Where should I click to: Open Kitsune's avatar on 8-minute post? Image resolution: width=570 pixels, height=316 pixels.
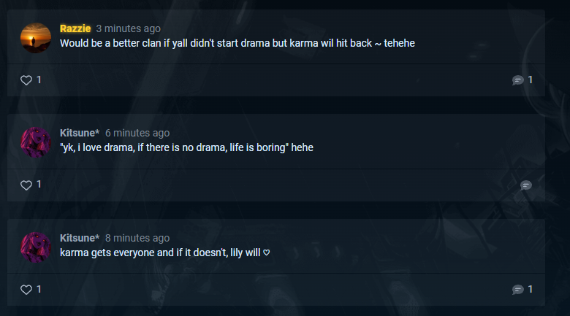point(36,247)
